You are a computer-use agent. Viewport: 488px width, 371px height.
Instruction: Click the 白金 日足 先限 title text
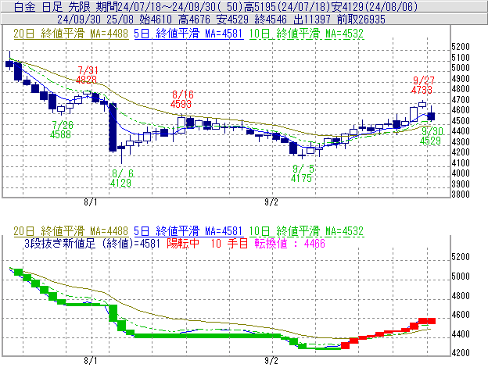[52, 7]
